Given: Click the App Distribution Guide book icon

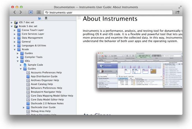Looking at the screenshot, I should (x=28, y=76).
